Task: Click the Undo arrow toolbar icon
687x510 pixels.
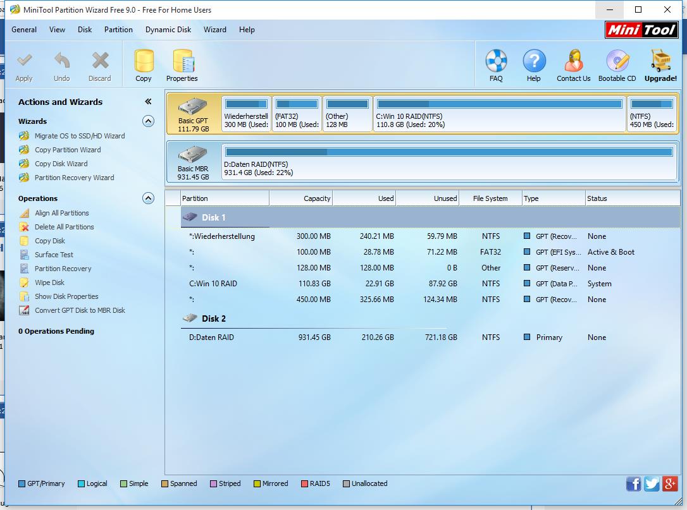Action: pyautogui.click(x=62, y=61)
